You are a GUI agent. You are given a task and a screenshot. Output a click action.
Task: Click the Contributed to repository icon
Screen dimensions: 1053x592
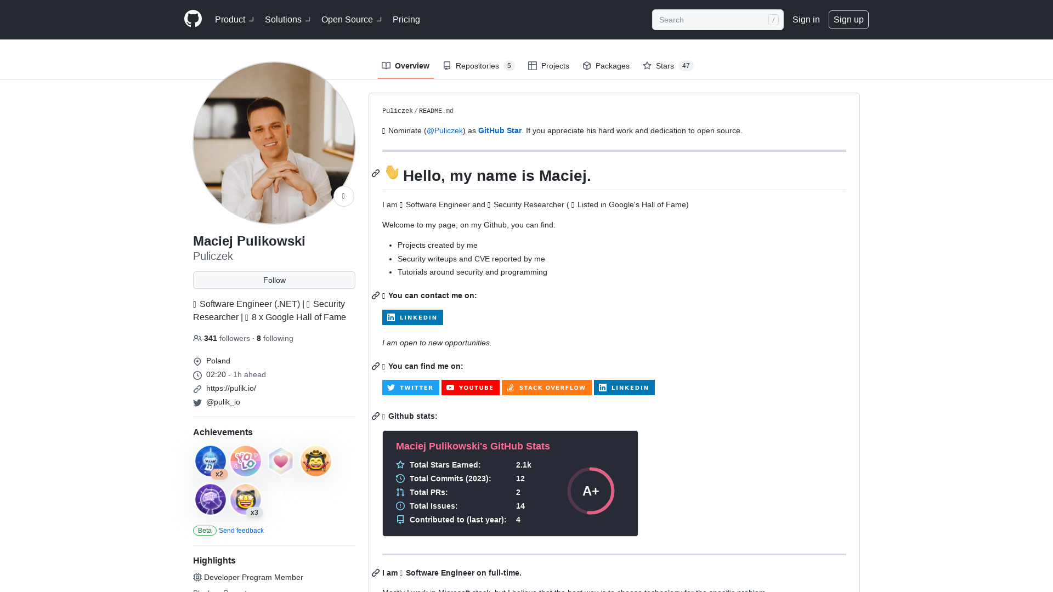click(x=400, y=520)
